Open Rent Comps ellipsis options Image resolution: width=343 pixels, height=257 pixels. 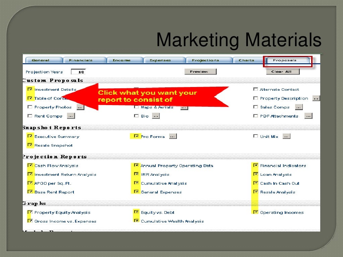coord(71,116)
